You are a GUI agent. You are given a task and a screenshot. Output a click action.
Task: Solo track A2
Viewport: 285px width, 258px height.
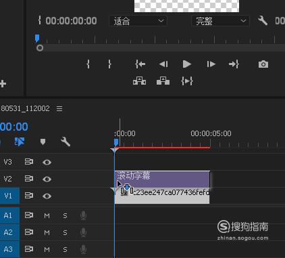pos(65,233)
